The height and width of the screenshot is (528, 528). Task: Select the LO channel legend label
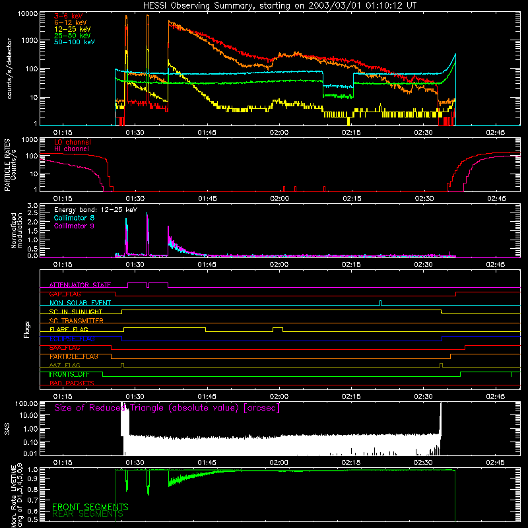pyautogui.click(x=73, y=142)
